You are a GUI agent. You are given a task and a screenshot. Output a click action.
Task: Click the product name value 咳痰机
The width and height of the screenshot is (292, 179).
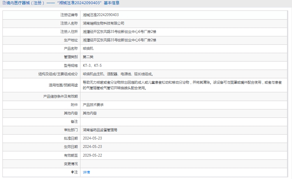click(88, 49)
